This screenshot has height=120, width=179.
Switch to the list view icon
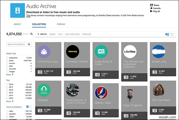pos(172,34)
